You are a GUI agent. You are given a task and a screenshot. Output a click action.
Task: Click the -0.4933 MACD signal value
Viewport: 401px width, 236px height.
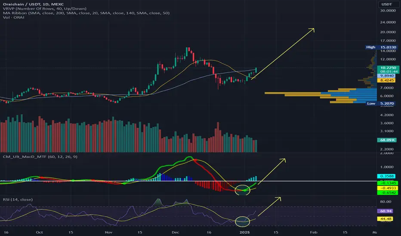pos(388,188)
